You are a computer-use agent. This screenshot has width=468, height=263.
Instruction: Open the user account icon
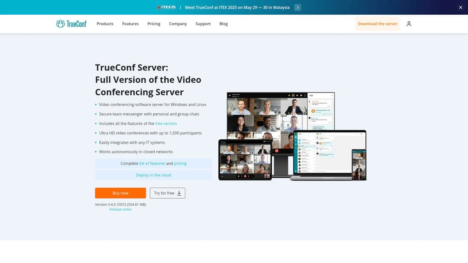click(x=409, y=24)
